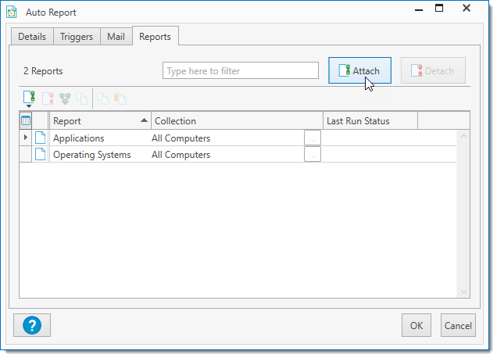Open collection picker for Applications row
The height and width of the screenshot is (358, 497).
pyautogui.click(x=313, y=138)
